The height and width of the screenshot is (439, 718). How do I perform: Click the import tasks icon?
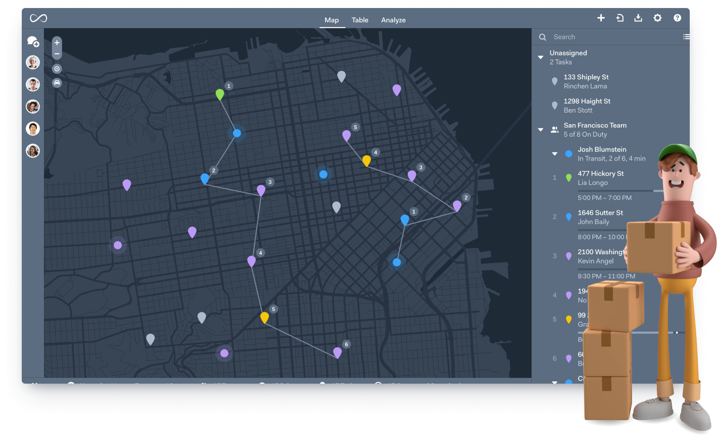coord(621,18)
